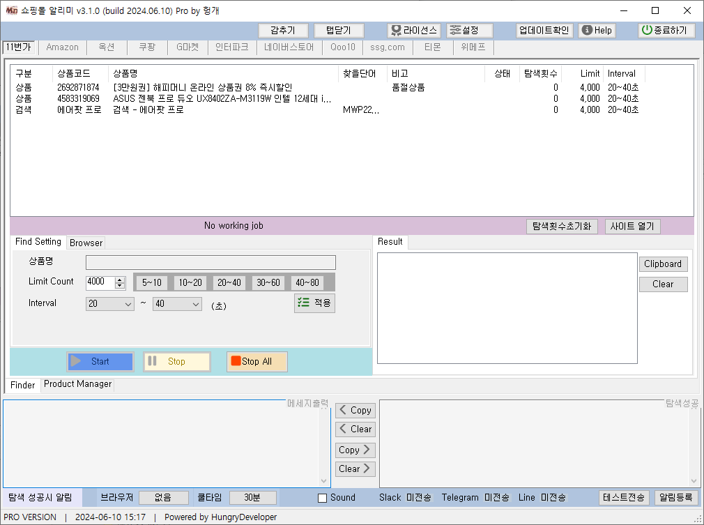This screenshot has width=704, height=525.
Task: Select the 검색 - 에어팟 프로 row
Action: (328, 109)
